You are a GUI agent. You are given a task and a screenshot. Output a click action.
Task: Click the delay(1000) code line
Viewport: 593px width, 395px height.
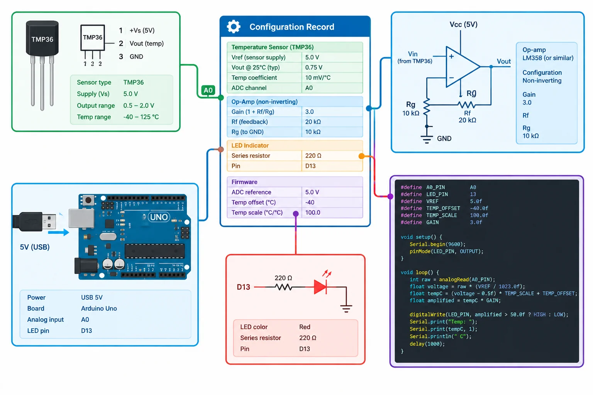(x=427, y=344)
